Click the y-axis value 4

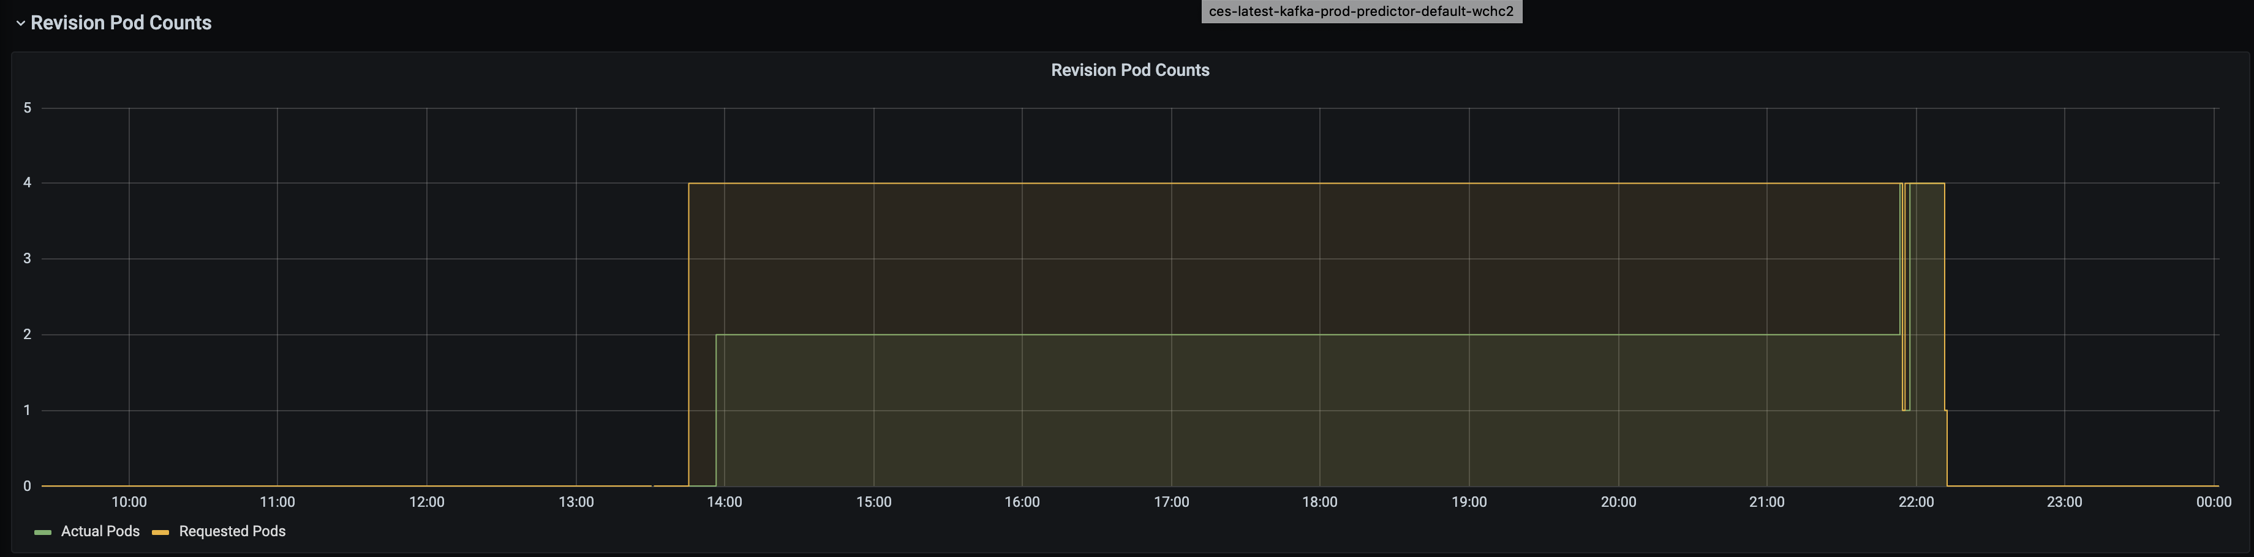pos(27,183)
